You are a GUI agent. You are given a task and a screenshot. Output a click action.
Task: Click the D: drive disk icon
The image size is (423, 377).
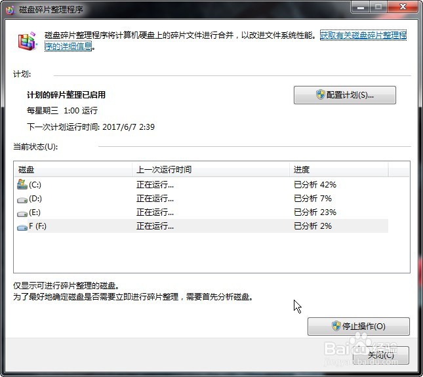[22, 200]
